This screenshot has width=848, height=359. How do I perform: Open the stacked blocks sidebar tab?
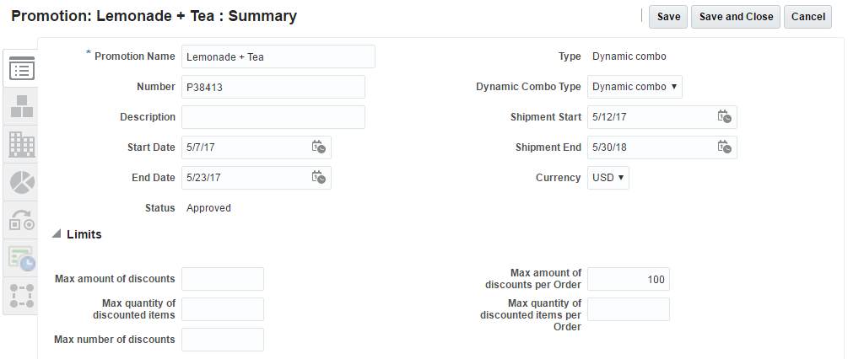coord(21,107)
